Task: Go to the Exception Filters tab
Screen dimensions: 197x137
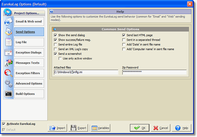Action: [29, 73]
